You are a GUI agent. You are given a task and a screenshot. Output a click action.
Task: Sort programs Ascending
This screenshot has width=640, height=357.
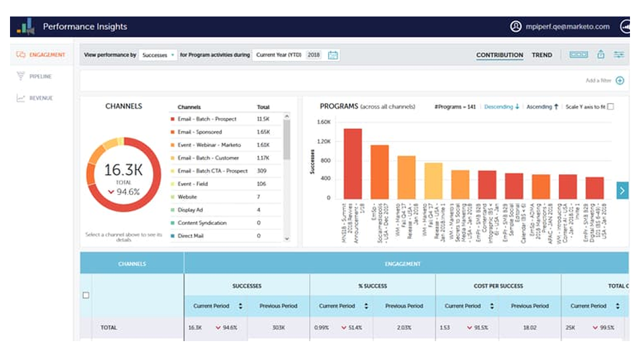(x=542, y=107)
